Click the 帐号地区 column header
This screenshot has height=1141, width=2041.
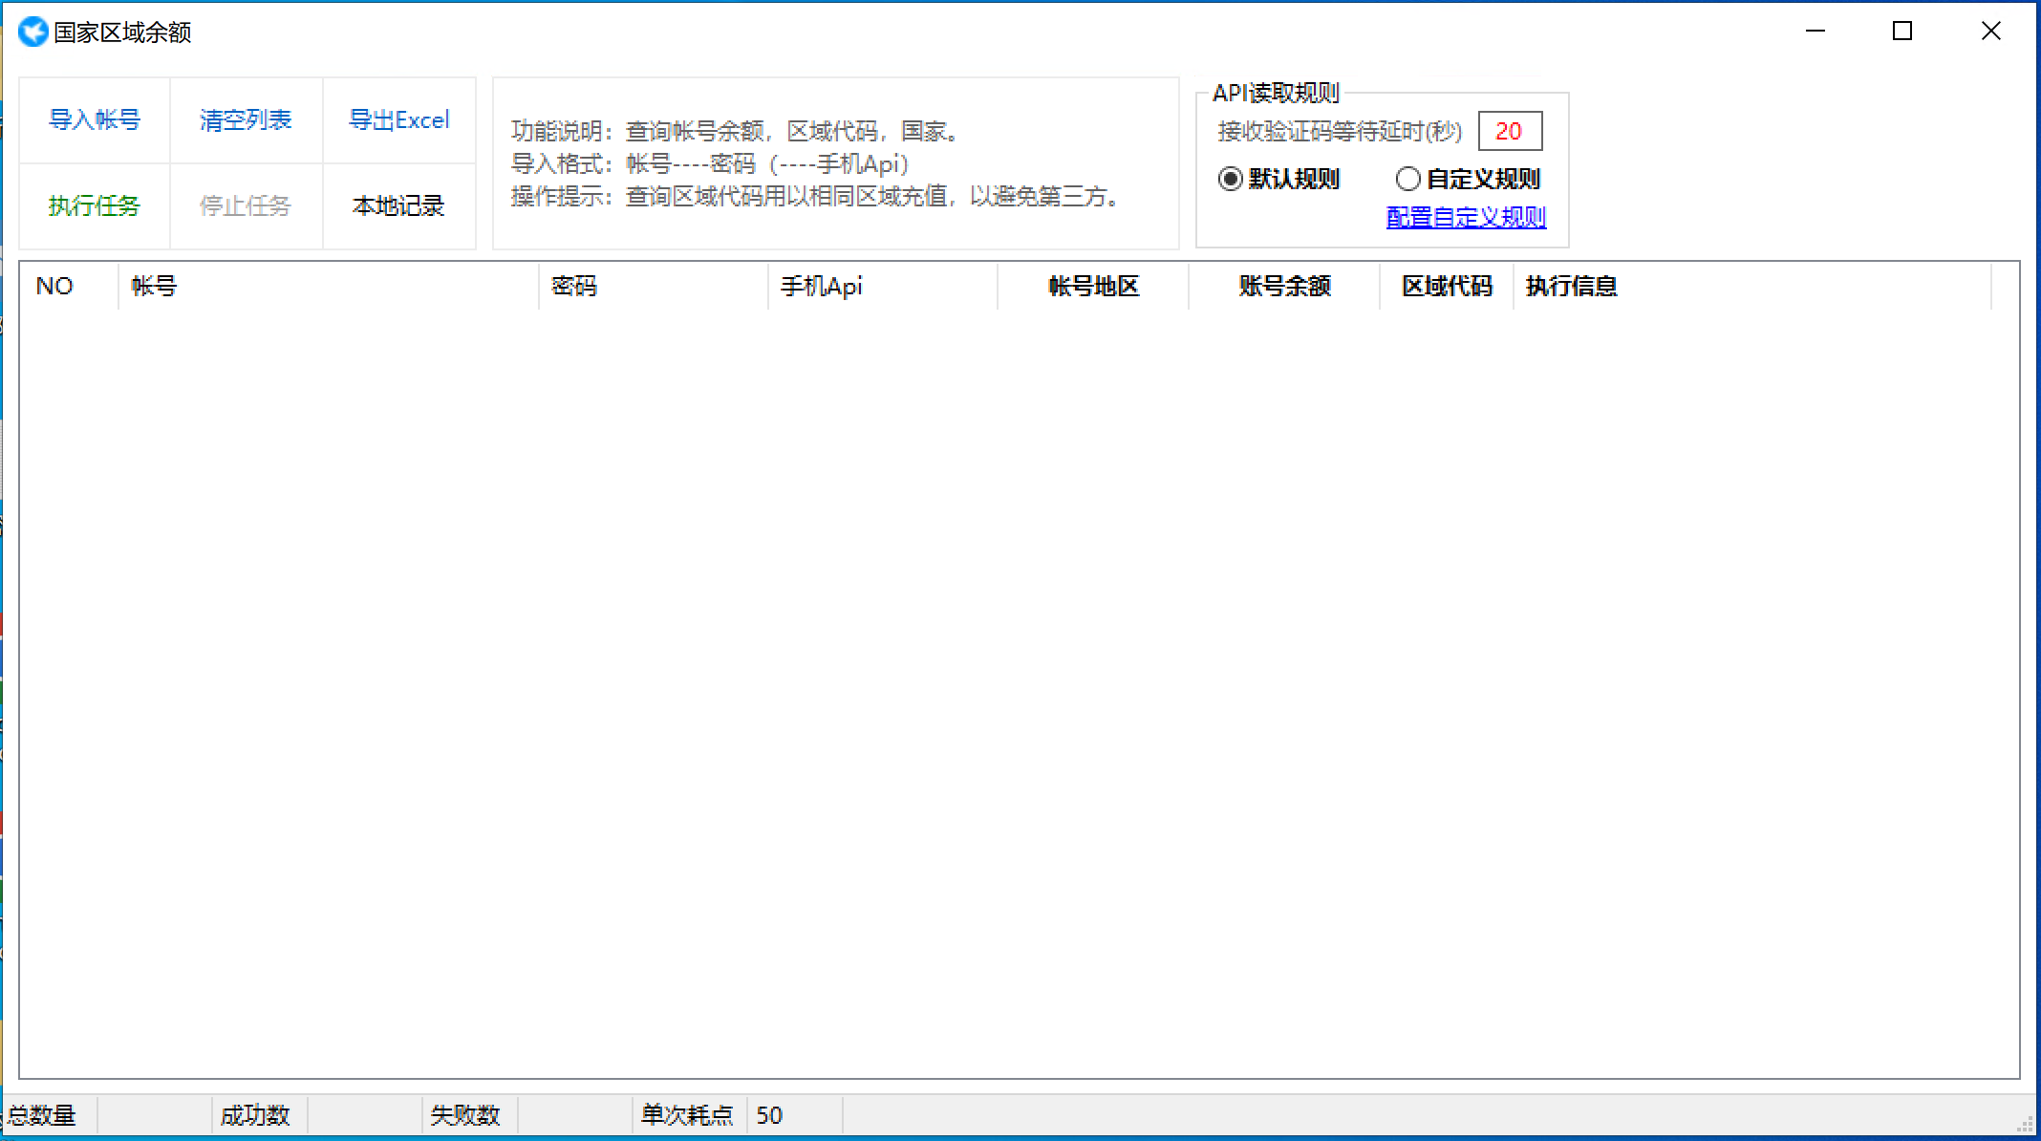[x=1093, y=286]
